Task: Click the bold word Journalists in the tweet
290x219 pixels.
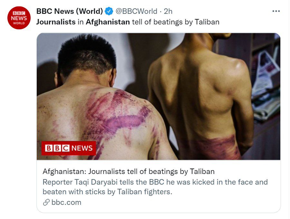Action: (56, 22)
